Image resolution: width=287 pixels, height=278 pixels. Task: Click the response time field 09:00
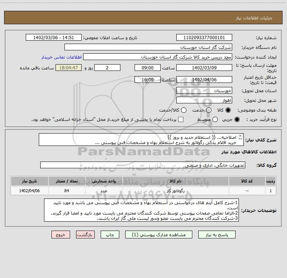pos(148,68)
